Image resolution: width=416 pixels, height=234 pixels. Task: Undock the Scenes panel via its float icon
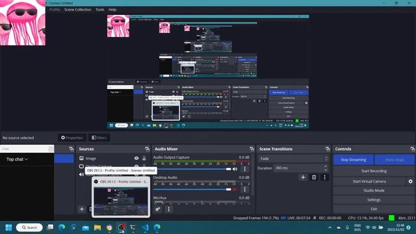(71, 149)
